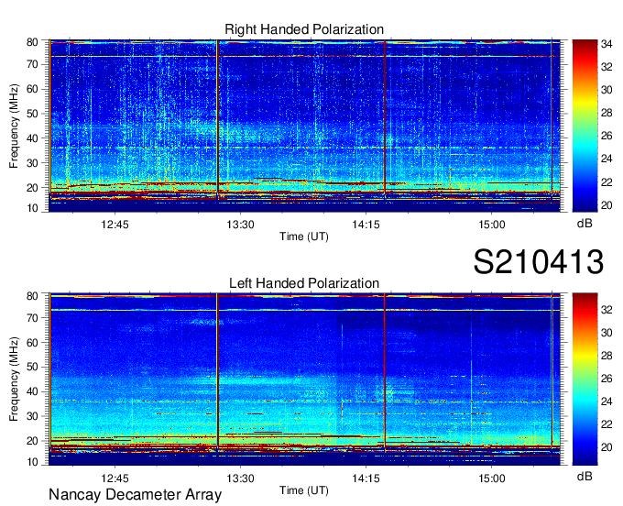623x506 pixels.
Task: Click the upper plot's Frequency (MHz) axis label
Action: click(14, 126)
